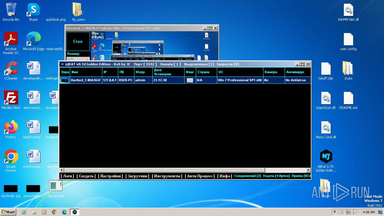Sort by the Антивирус column header
384x216 pixels.
(298, 72)
